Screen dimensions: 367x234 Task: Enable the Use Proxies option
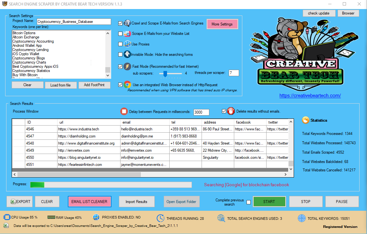click(x=120, y=44)
